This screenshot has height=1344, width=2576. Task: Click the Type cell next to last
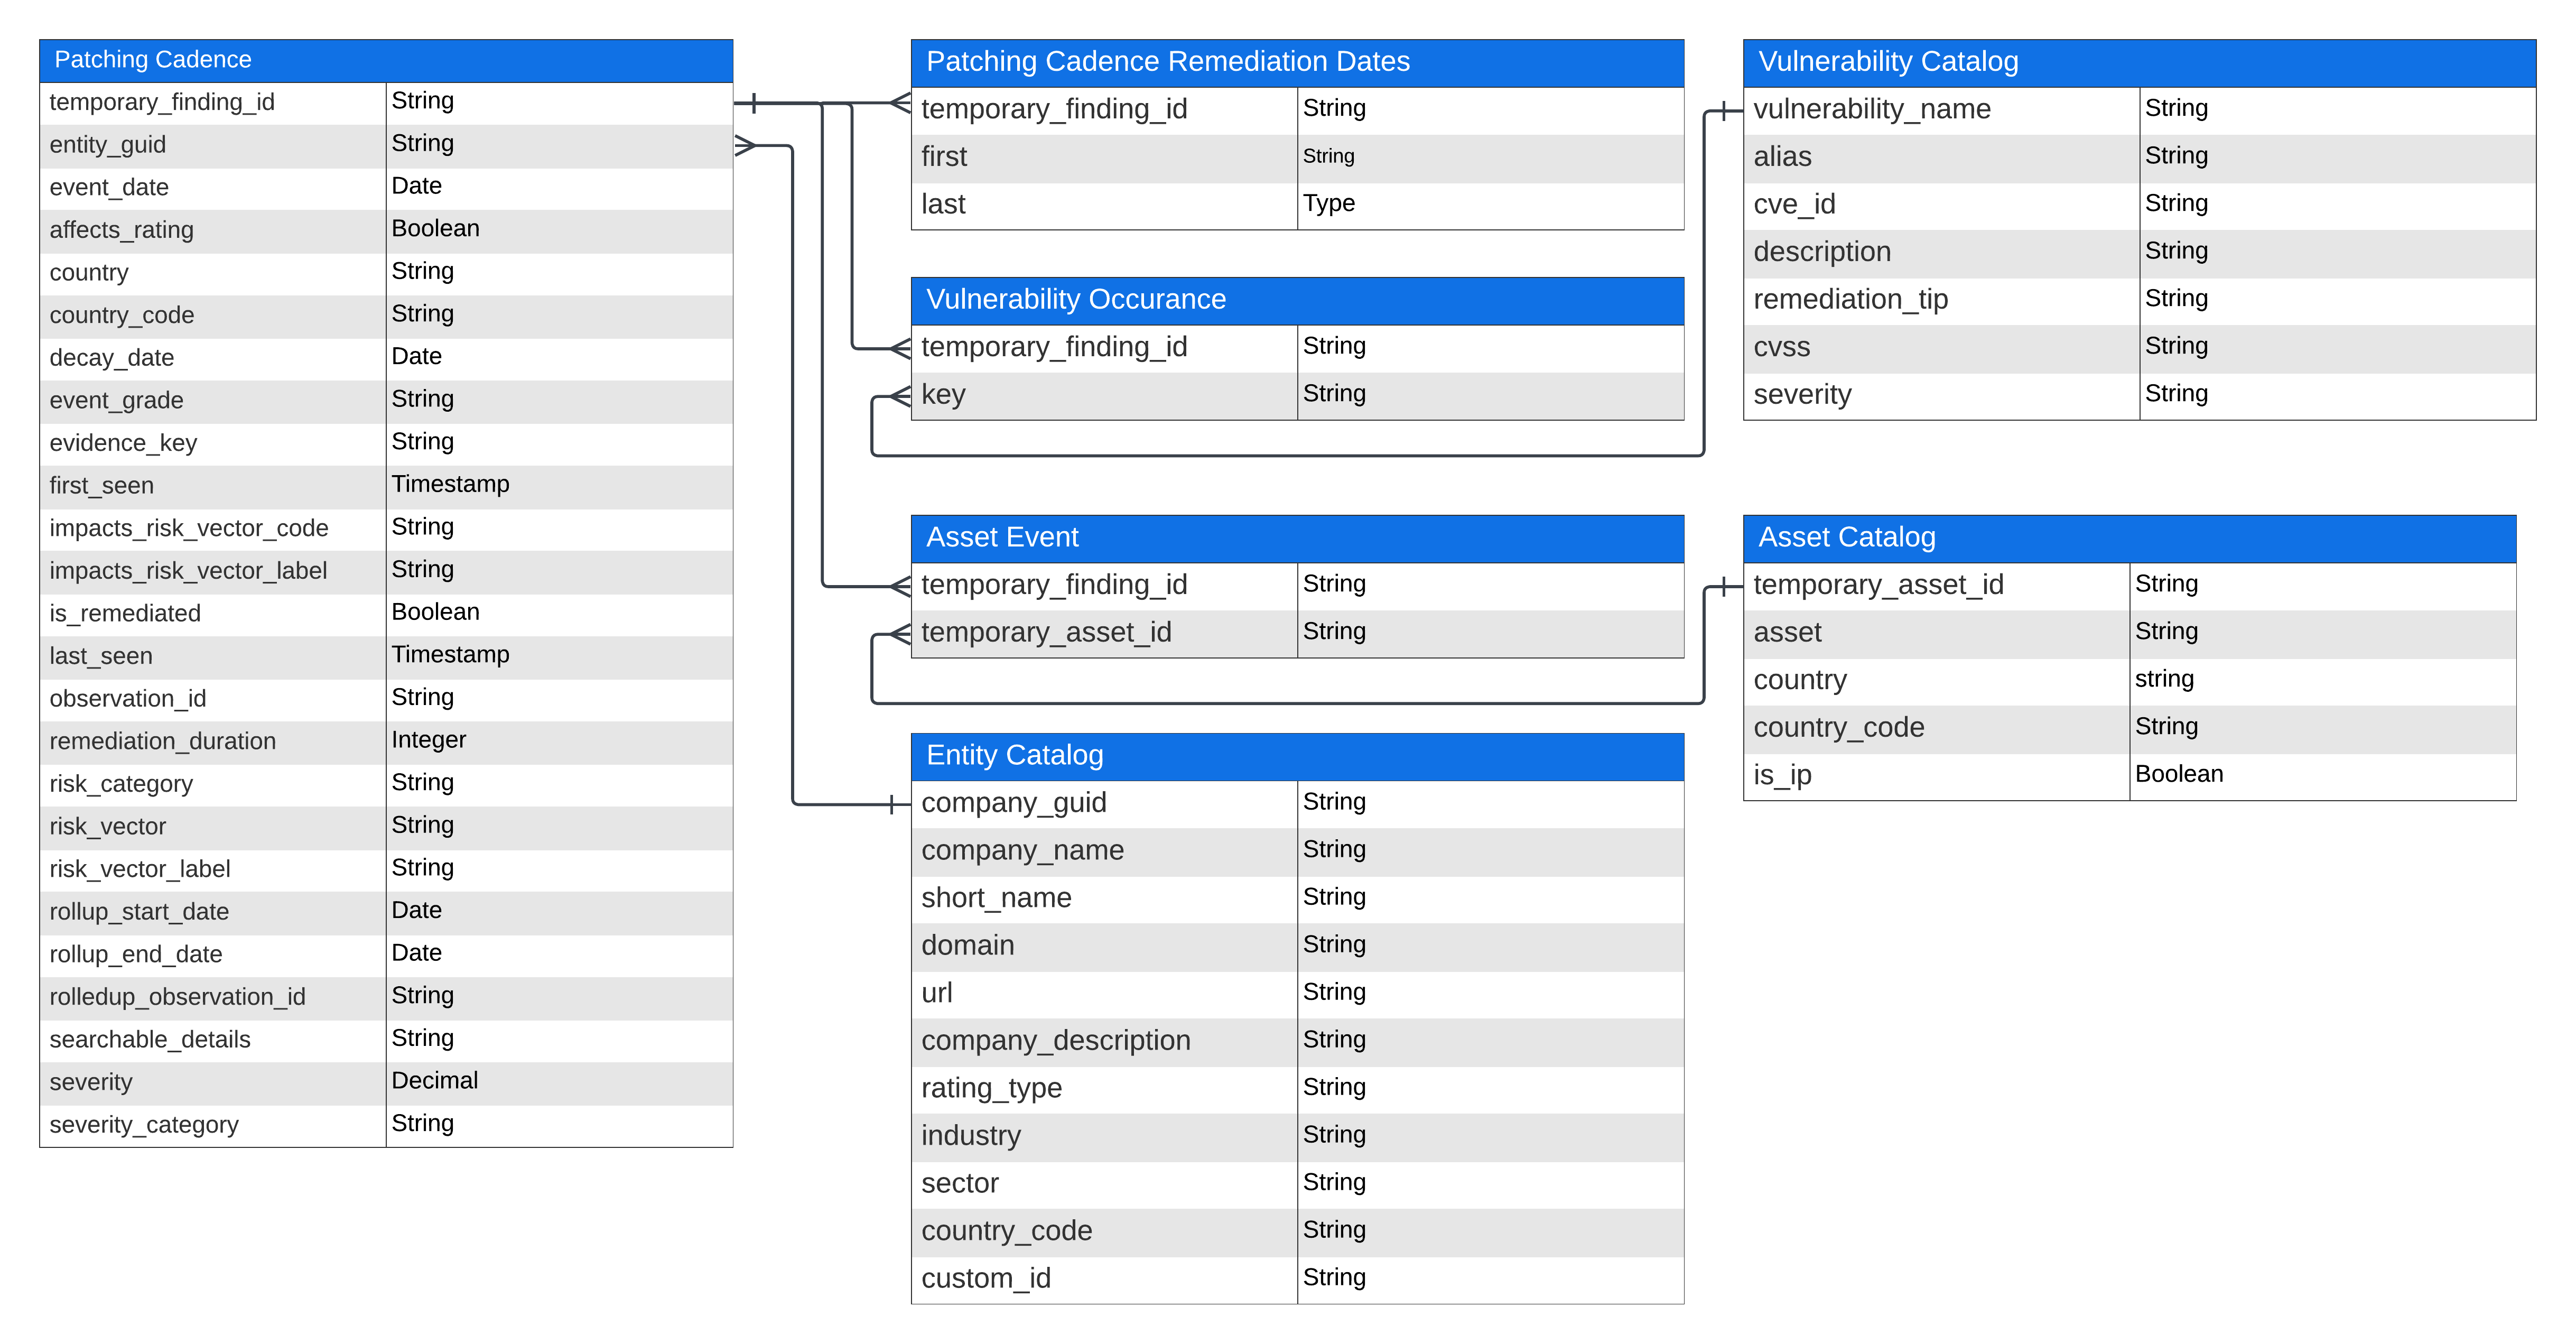click(1328, 204)
